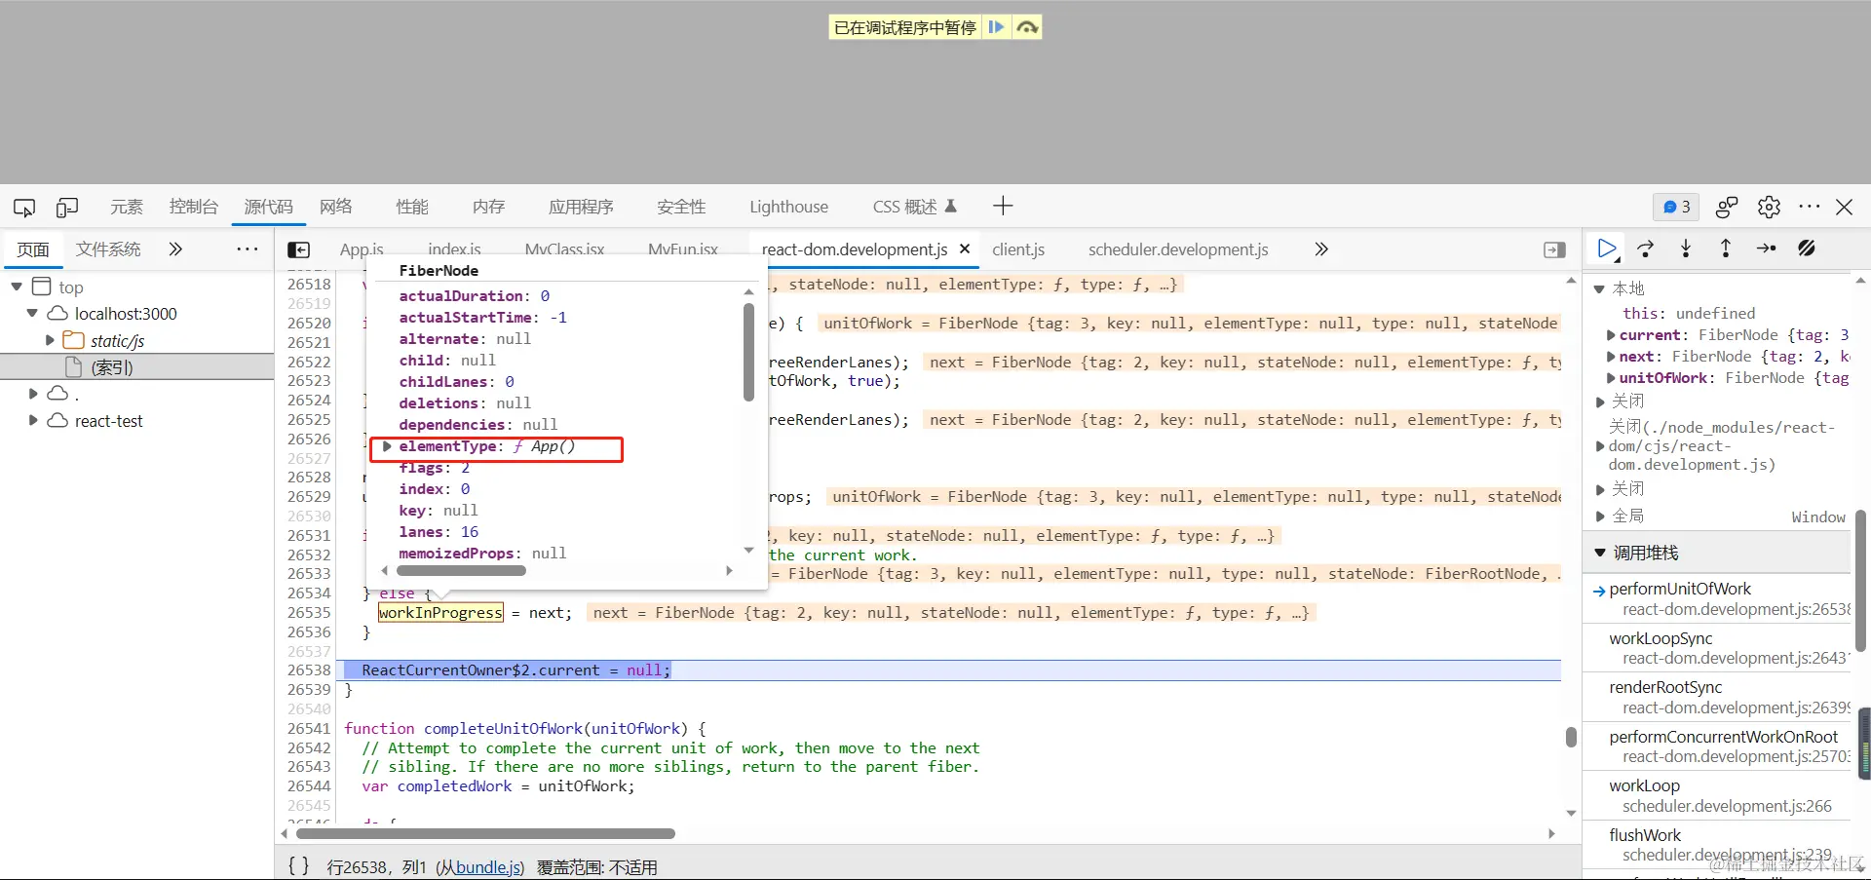Open the 安全性 tab
Image resolution: width=1871 pixels, height=880 pixels.
[681, 207]
